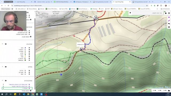Toggle visibility of the Wikipedia points layer
171x96 pixels.
(29, 58)
